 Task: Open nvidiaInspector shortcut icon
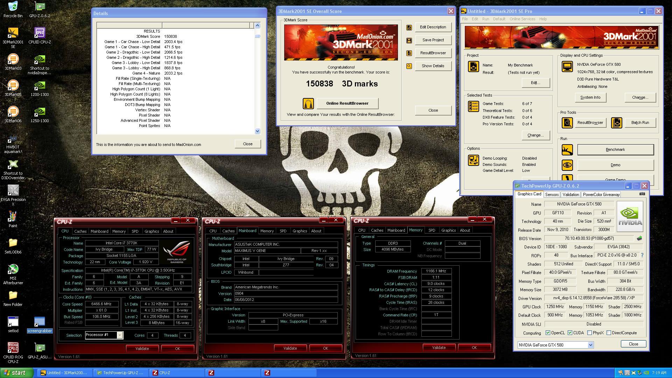[40, 64]
